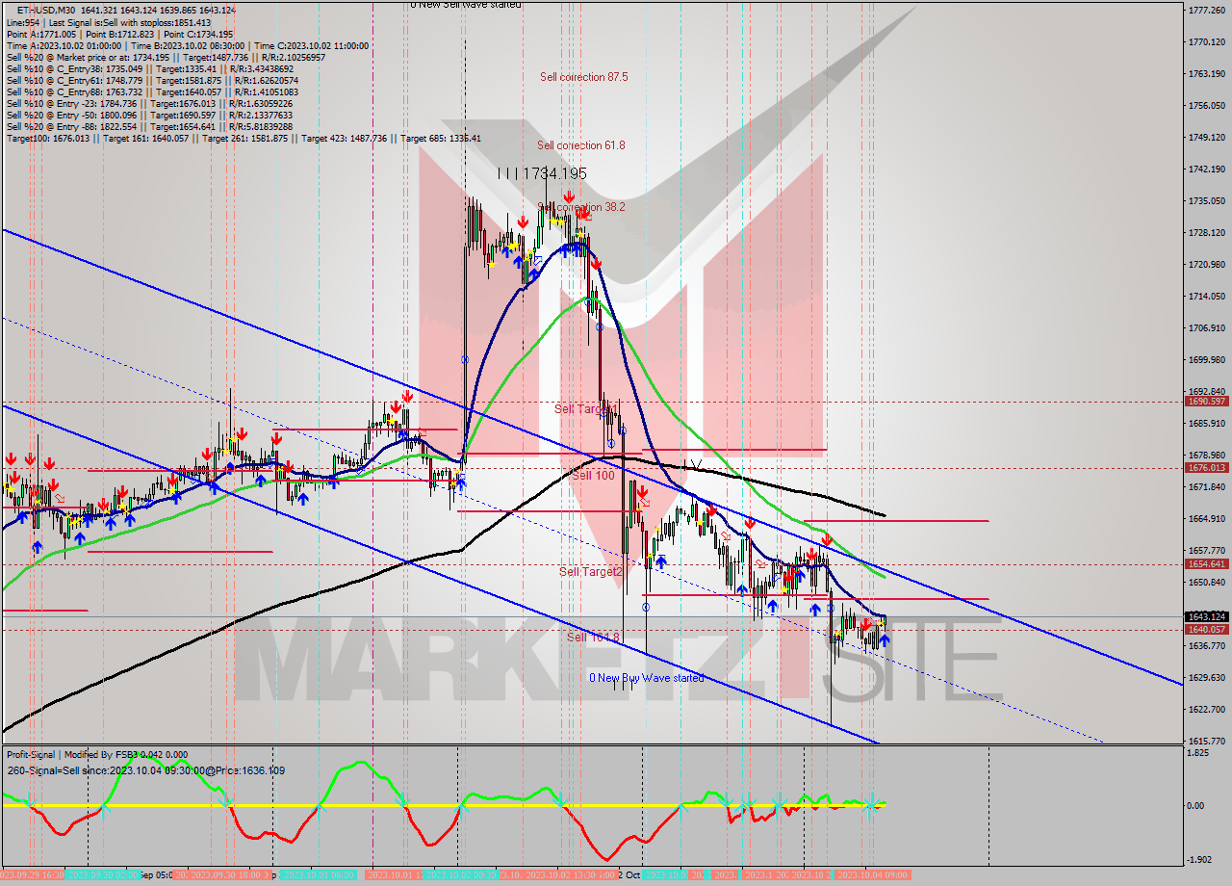
Task: Click the 1770.120 price axis value
Action: click(x=1206, y=41)
